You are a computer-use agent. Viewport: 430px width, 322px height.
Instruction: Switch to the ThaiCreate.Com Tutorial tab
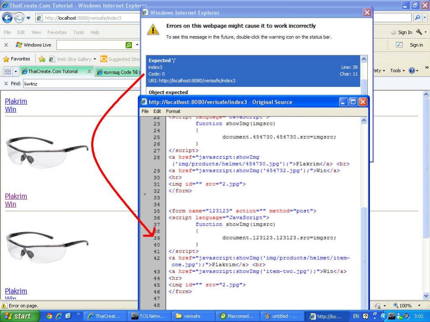click(52, 71)
